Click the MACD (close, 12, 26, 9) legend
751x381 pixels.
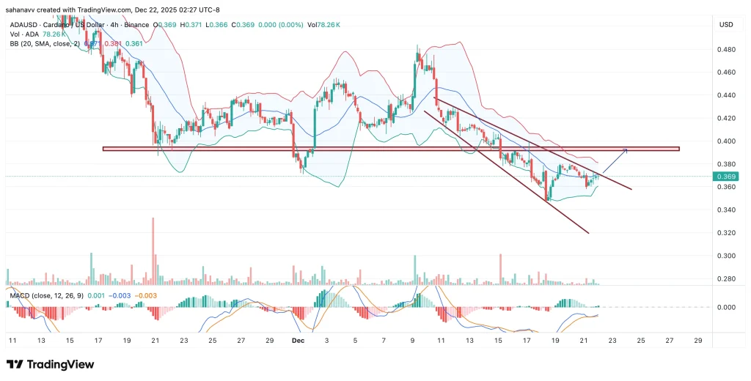click(45, 295)
